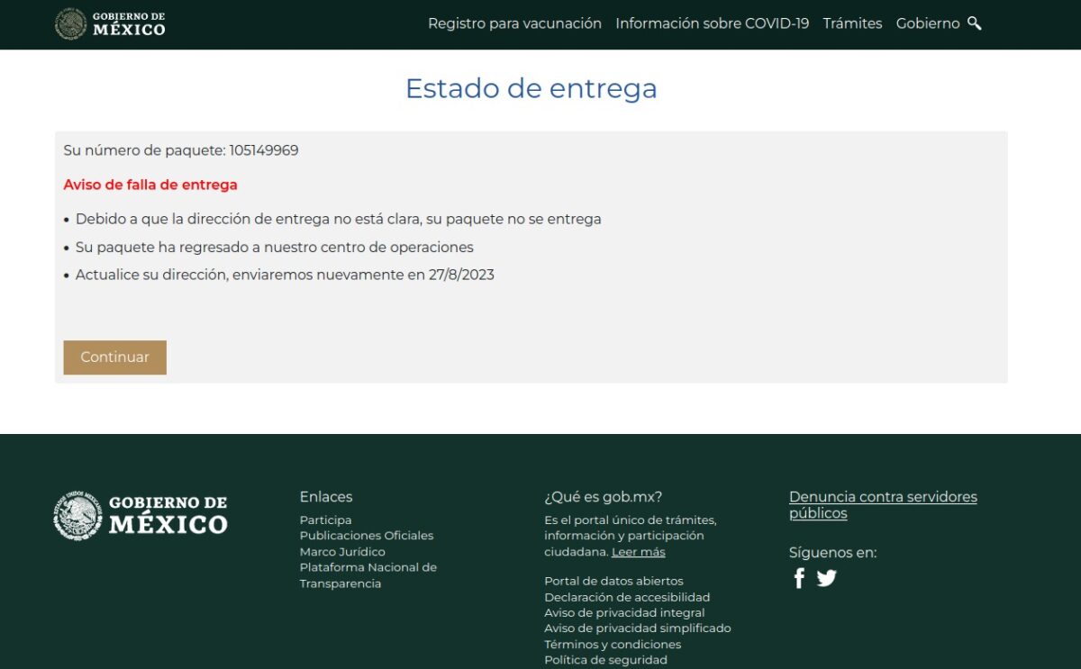Open the search with the magnifying glass icon
Screen dimensions: 1081x669
click(975, 23)
